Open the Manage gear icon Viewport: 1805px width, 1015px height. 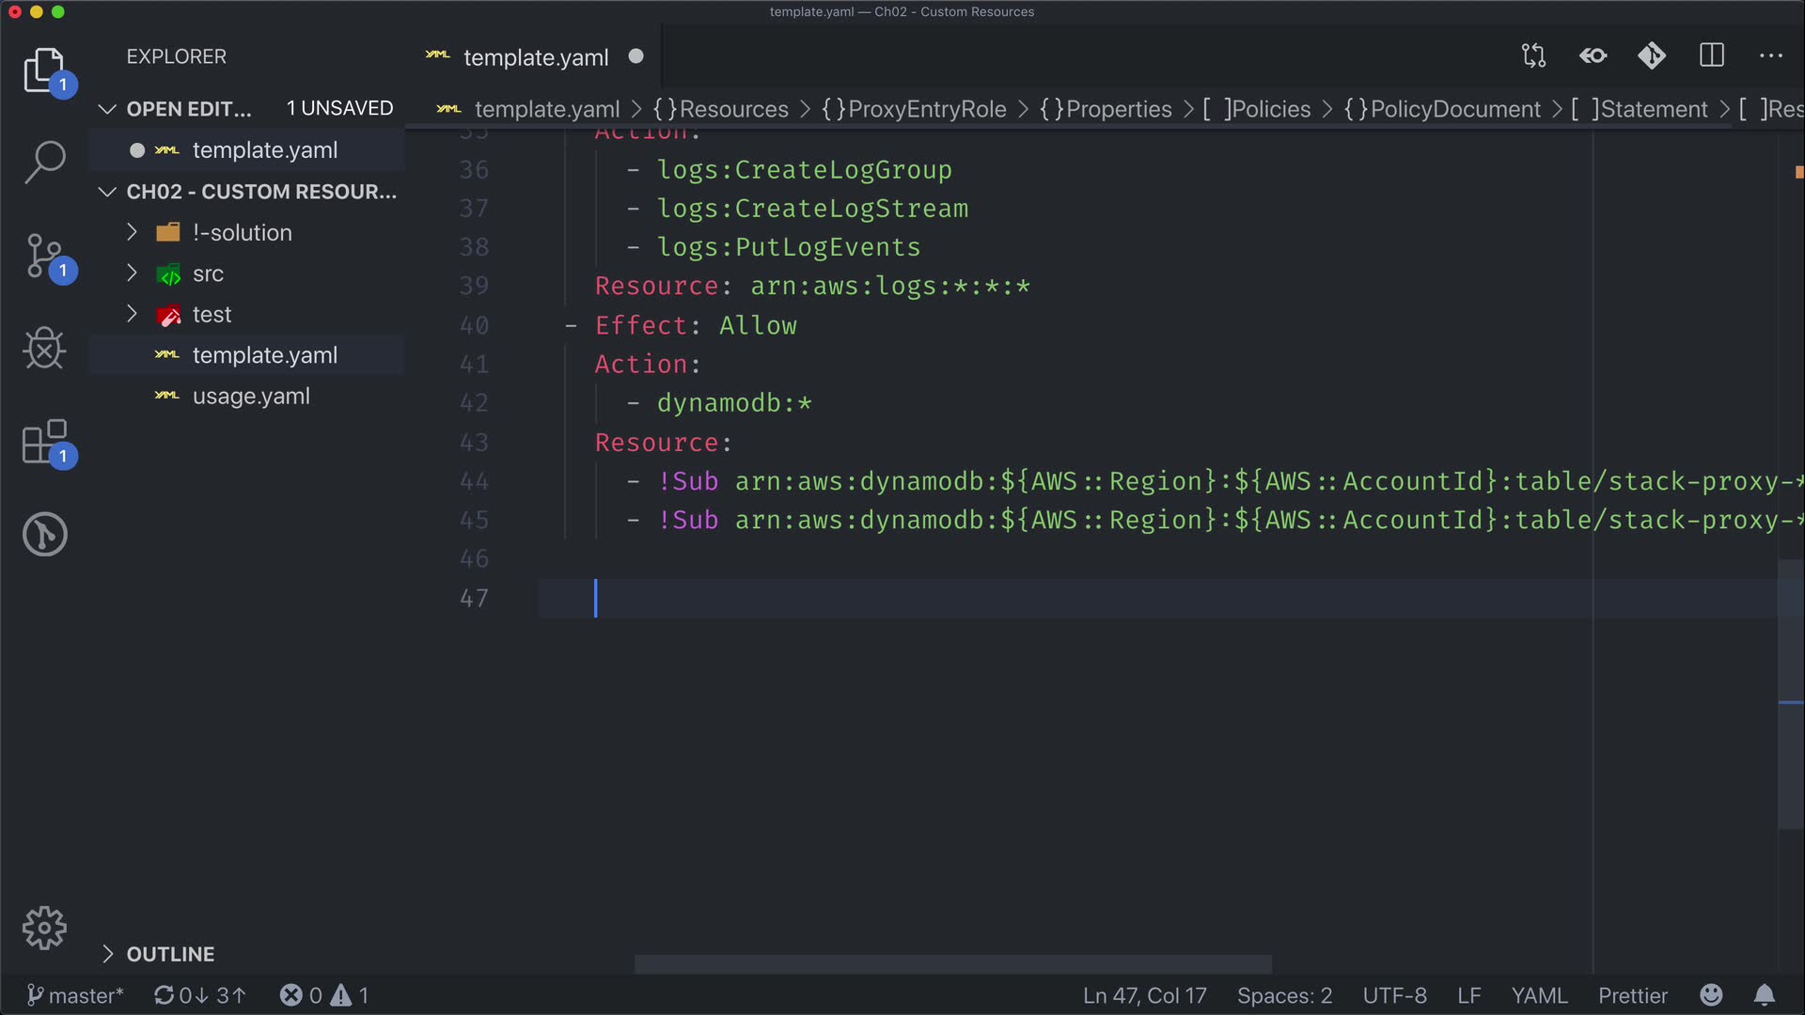click(x=44, y=929)
